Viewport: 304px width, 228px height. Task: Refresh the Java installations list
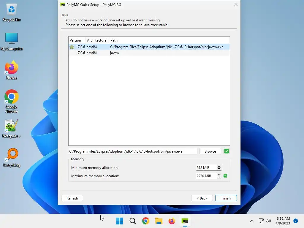point(72,198)
